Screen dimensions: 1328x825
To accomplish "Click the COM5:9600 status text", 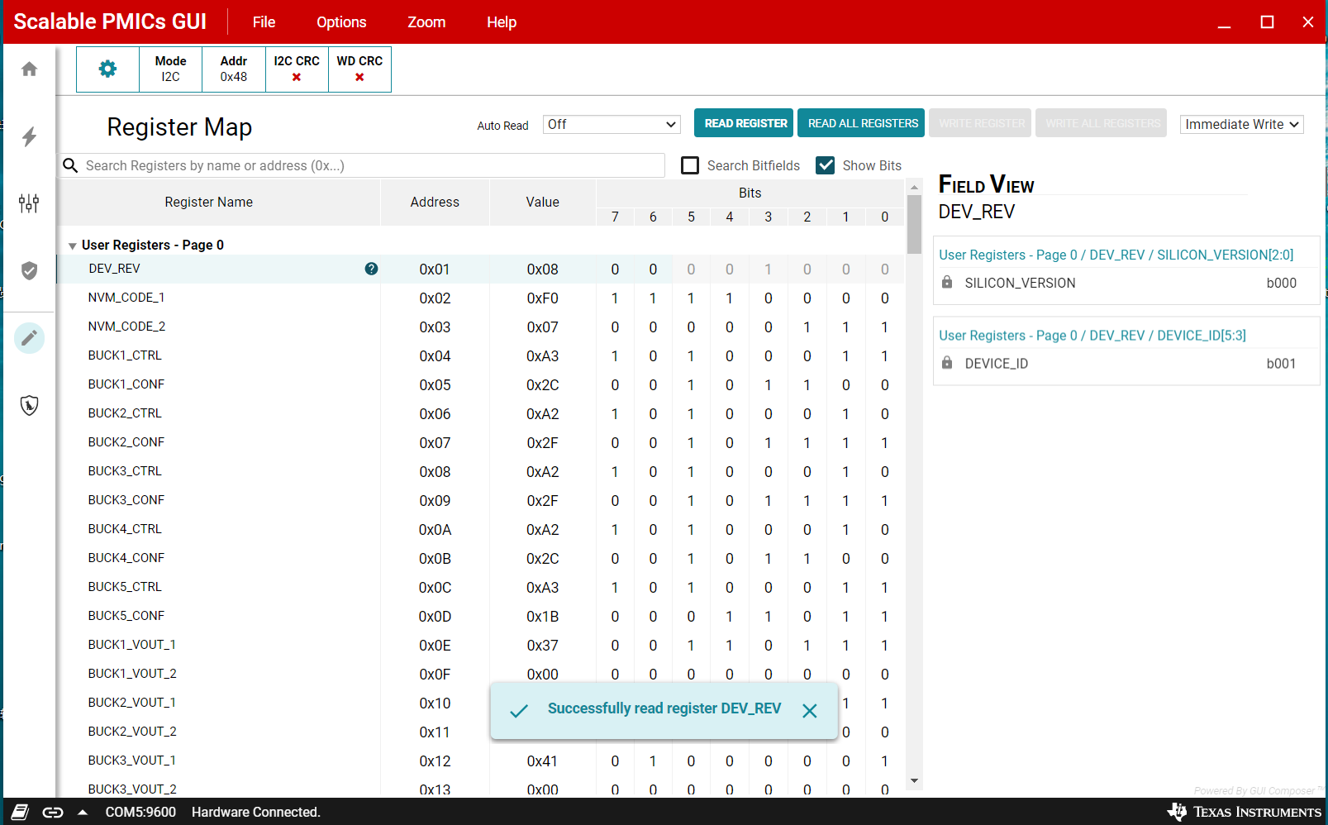I will 140,812.
